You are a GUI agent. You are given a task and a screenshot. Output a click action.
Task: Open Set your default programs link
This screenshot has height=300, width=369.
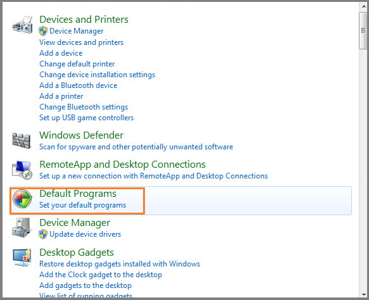point(83,205)
